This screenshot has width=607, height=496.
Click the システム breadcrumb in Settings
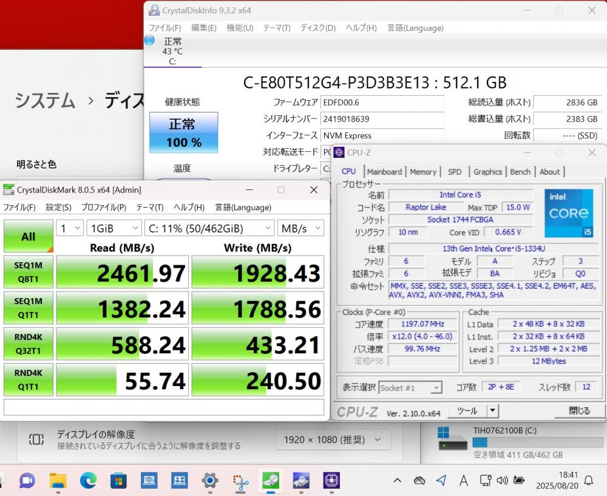[46, 101]
